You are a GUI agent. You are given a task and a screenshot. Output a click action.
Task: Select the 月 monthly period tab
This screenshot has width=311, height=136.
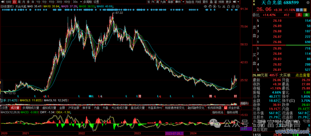(x=24, y=2)
